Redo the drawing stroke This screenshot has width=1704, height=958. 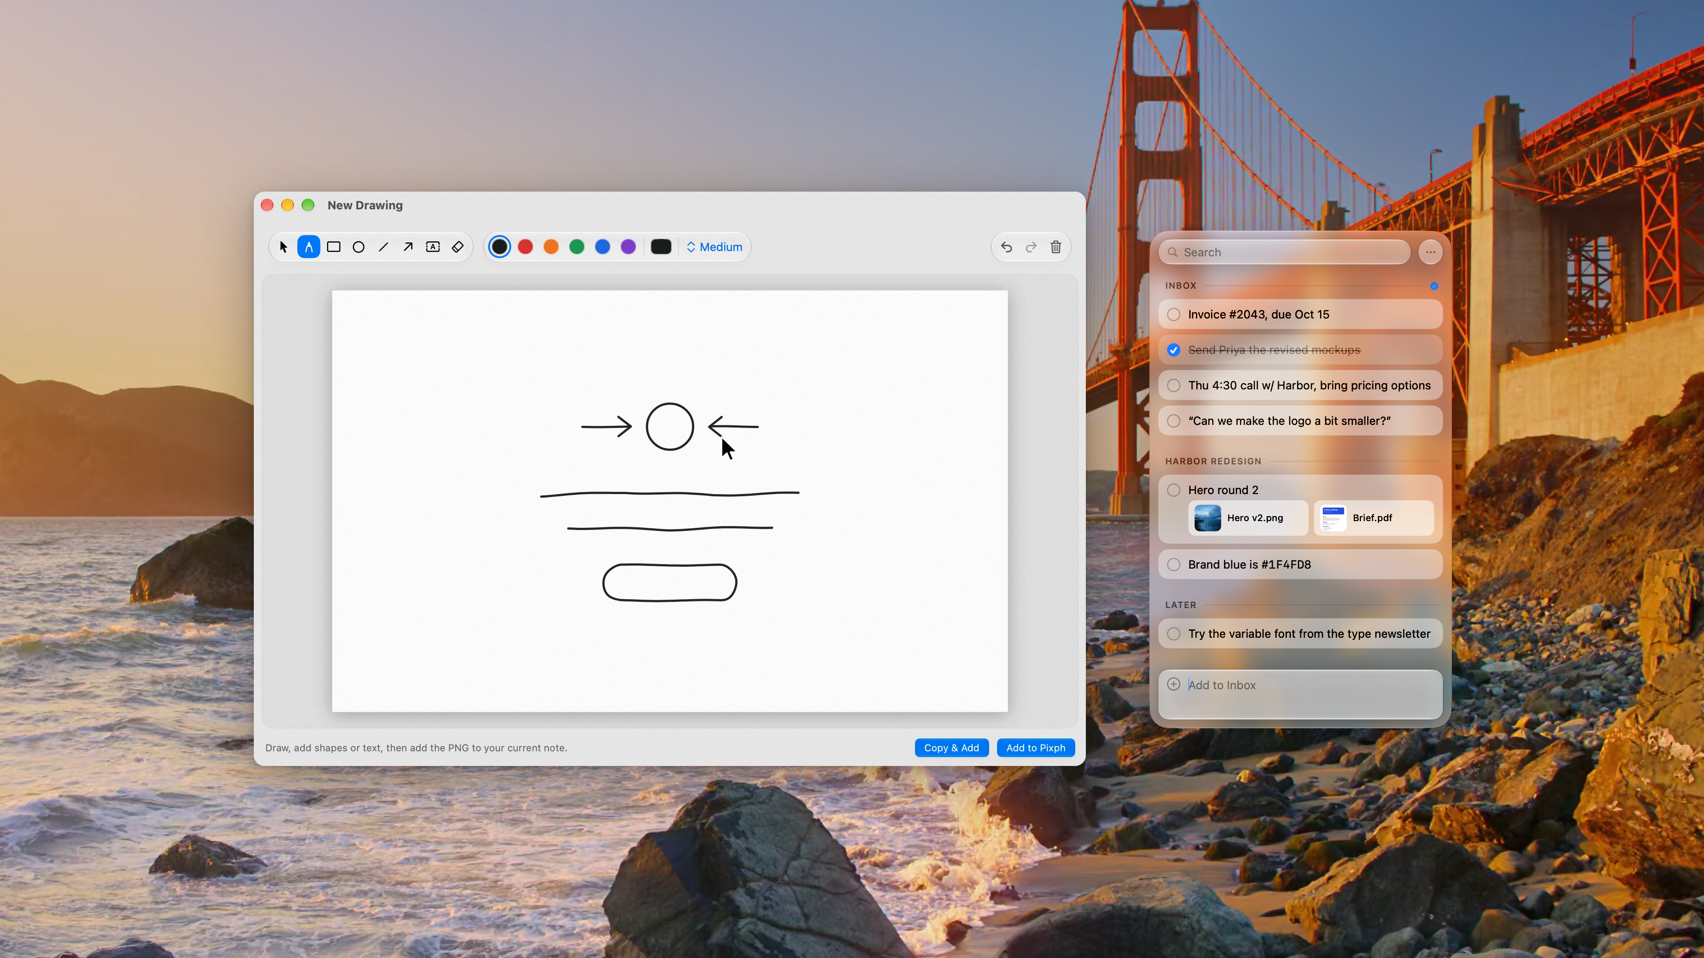pos(1030,247)
